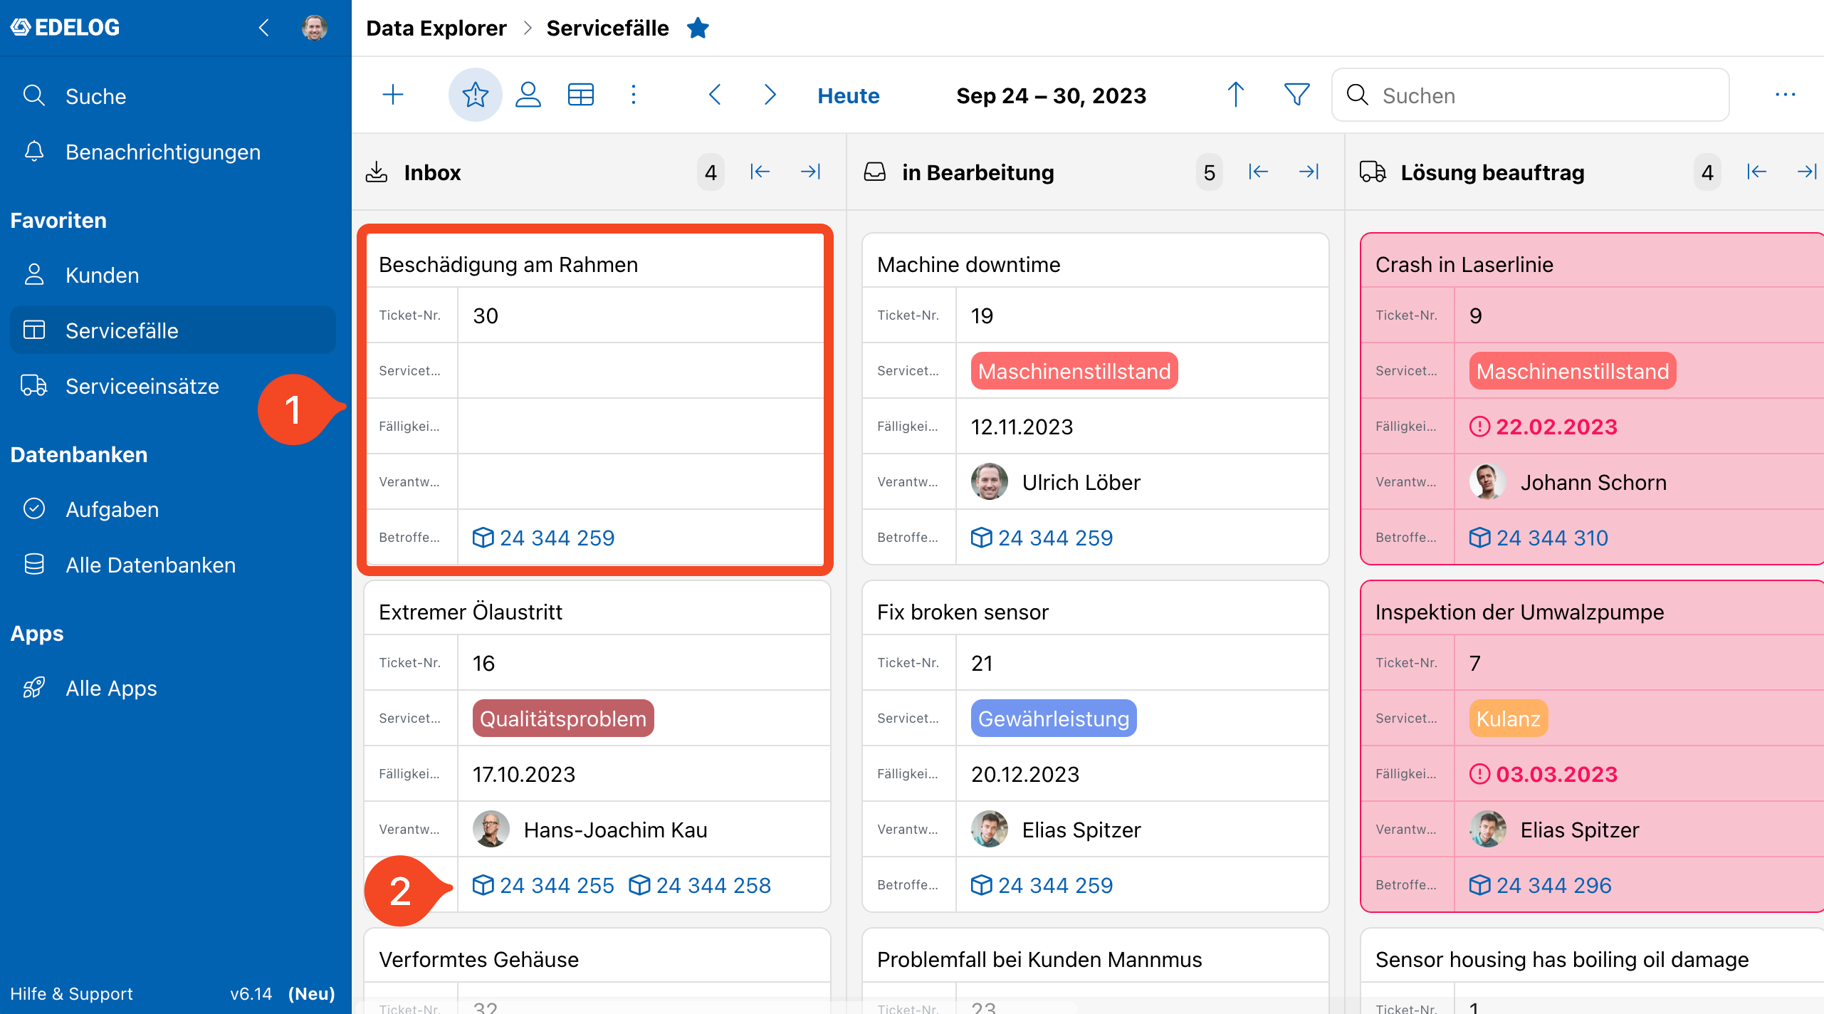This screenshot has width=1824, height=1014.
Task: Click Data Explorer breadcrumb
Action: (436, 28)
